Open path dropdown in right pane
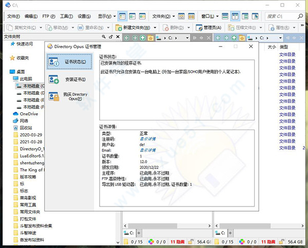Screen dimensions: 308x248 coord(280,38)
